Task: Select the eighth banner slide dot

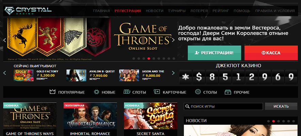Action: [x=169, y=58]
